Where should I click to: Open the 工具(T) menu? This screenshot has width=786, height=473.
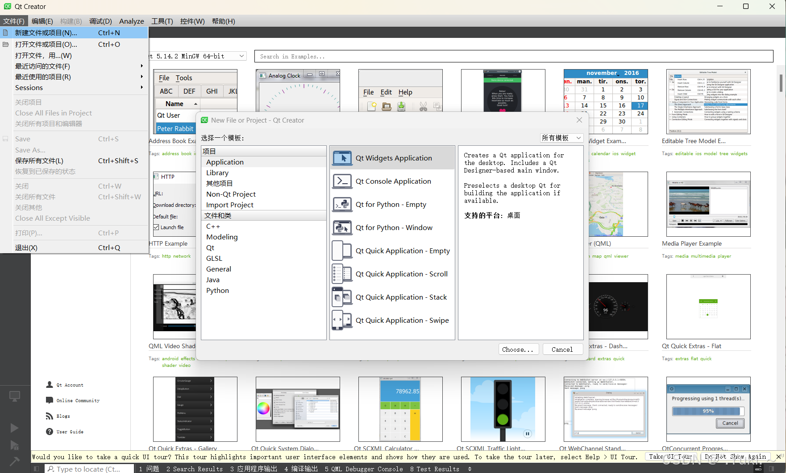point(162,21)
